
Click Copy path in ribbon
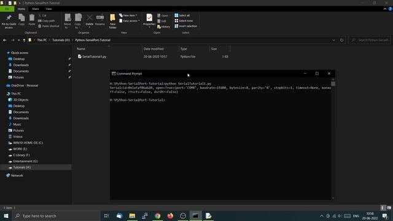[46, 21]
